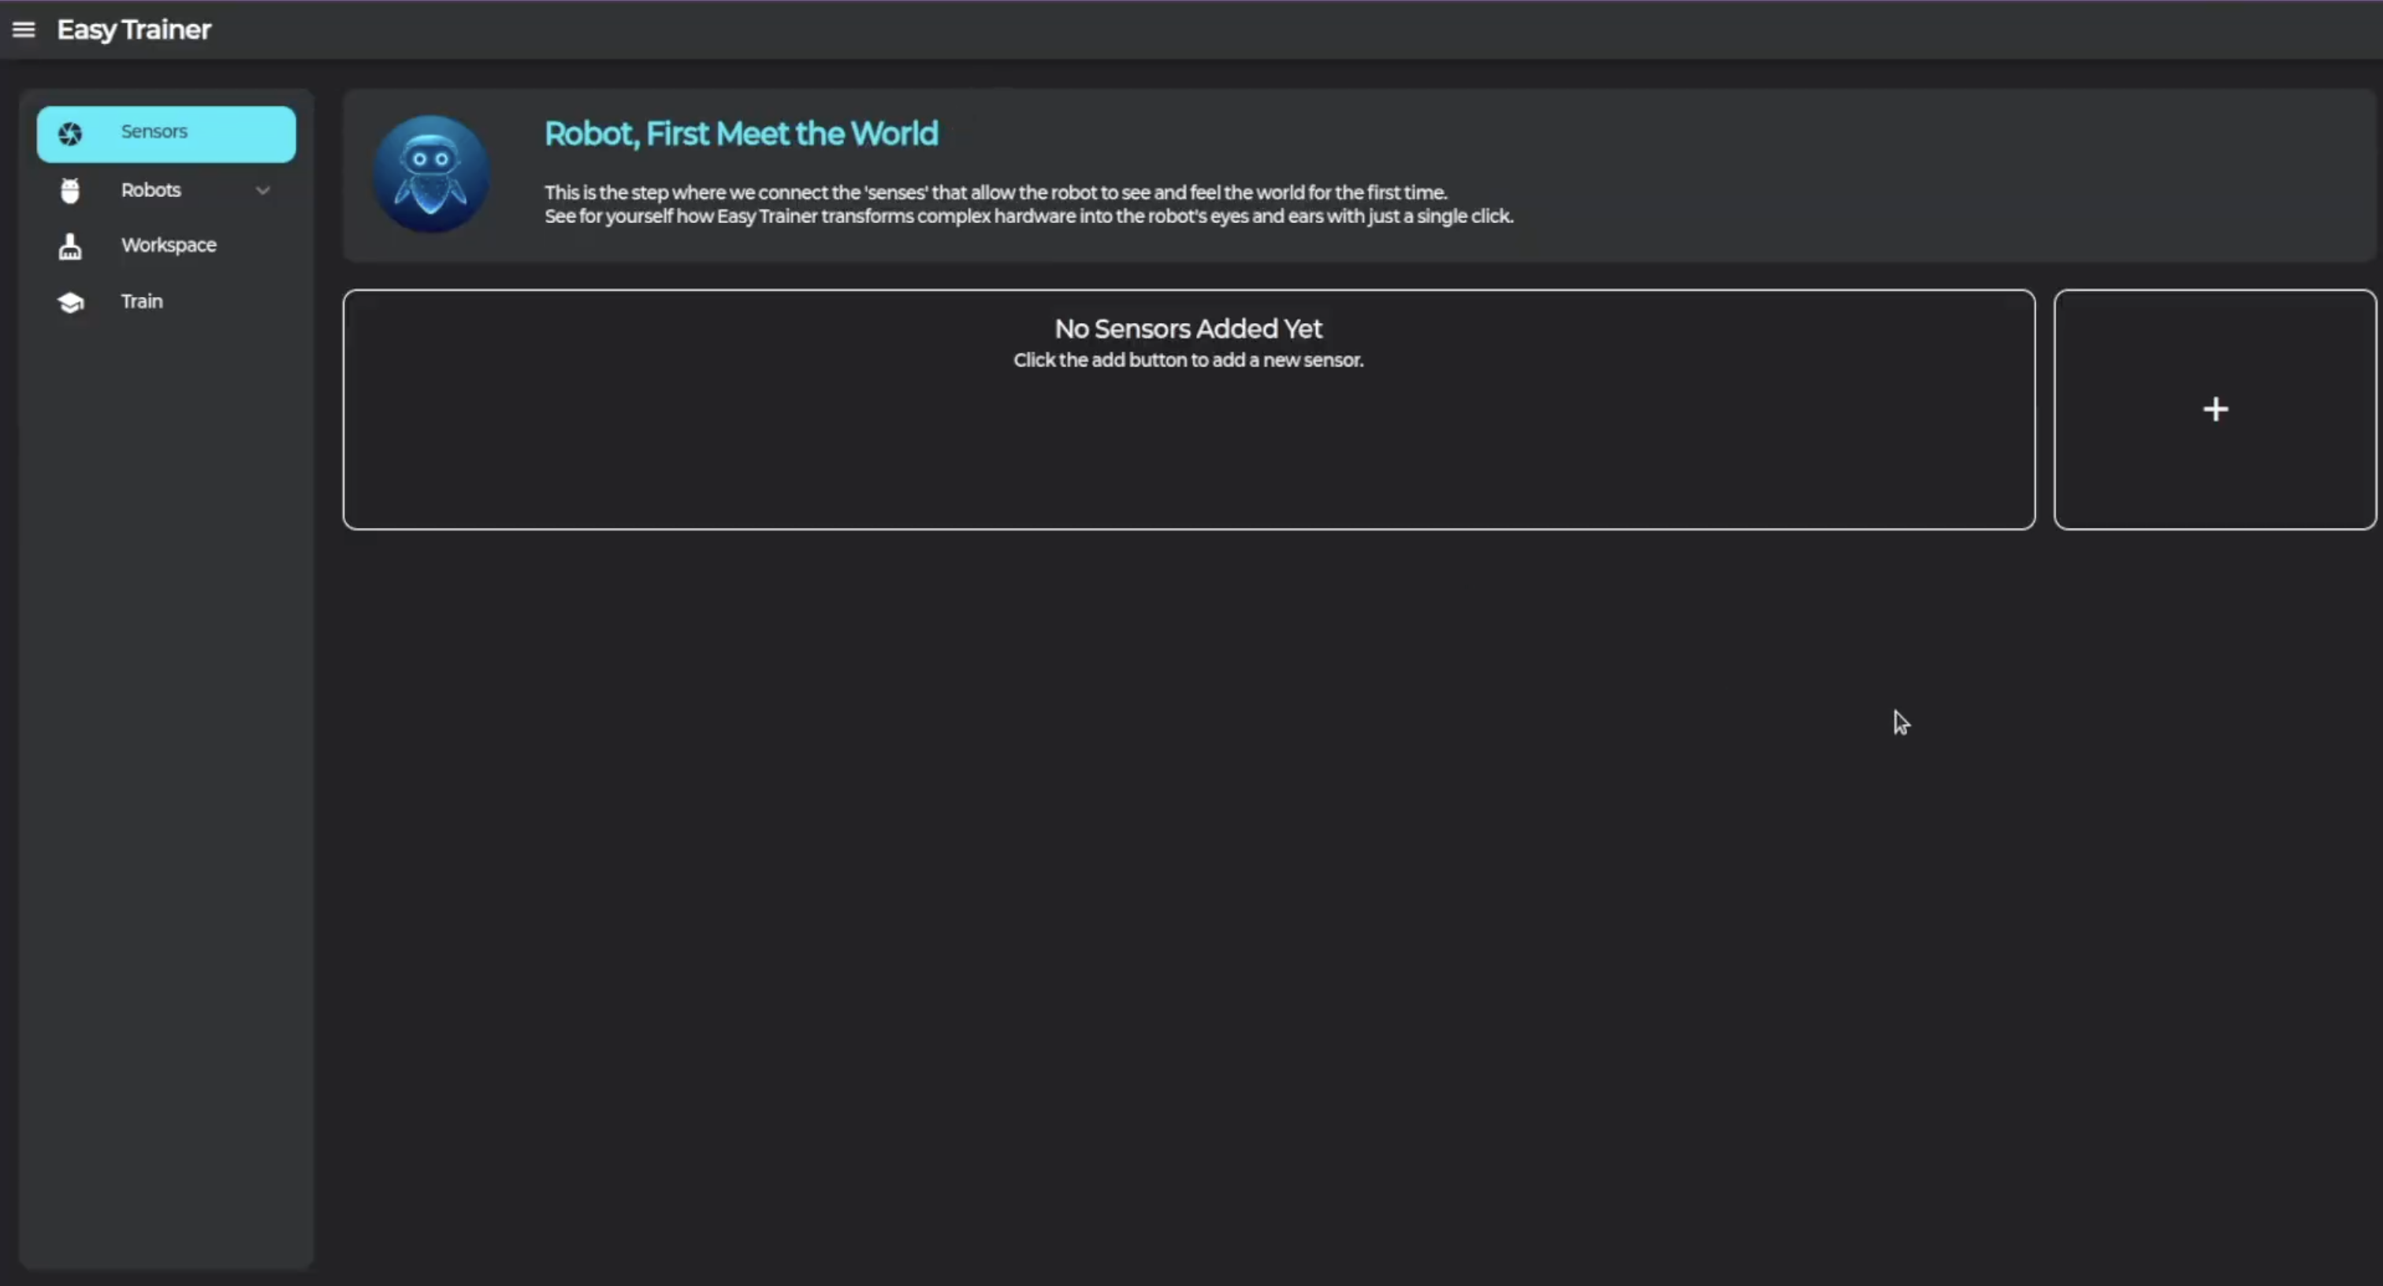Go to the Workspace page
2383x1286 pixels.
tap(169, 245)
